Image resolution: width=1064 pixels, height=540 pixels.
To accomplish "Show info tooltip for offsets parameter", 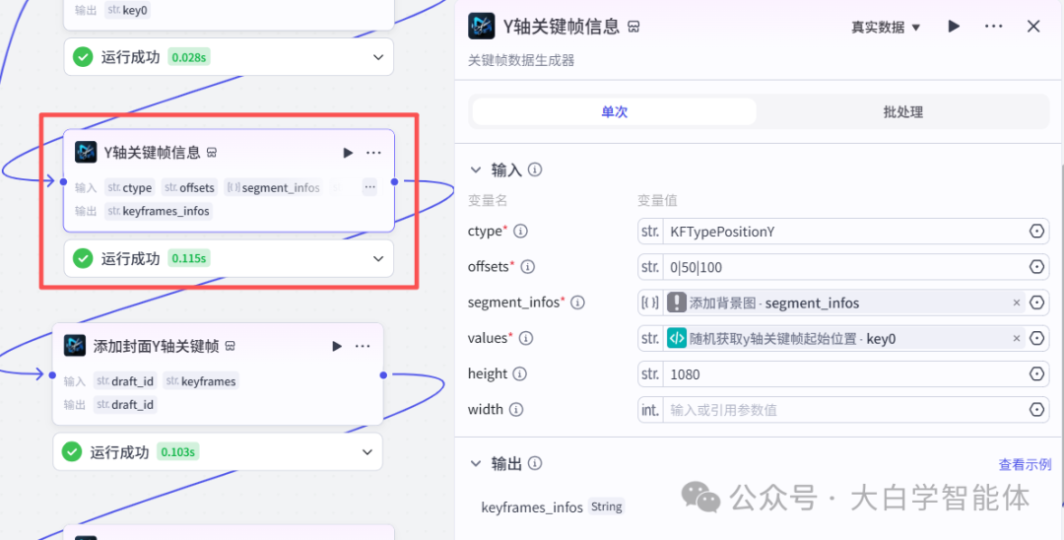I will tap(527, 267).
